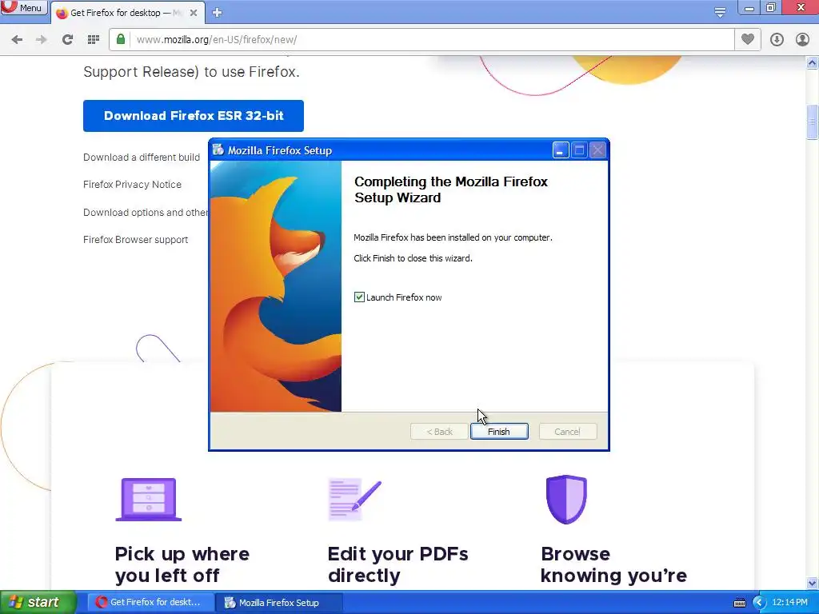Click the green security padlock icon
This screenshot has height=614, width=819.
click(x=121, y=40)
